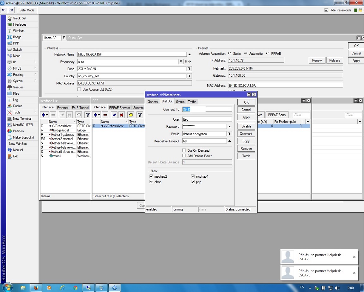
Task: Click the yellow Comment icon in PPP window
Action: click(x=131, y=115)
